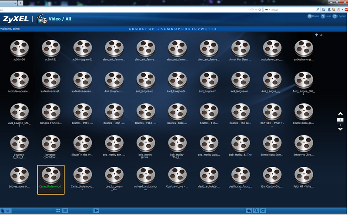The image size is (348, 215).
Task: Open the david_archuleta video
Action: (x=209, y=177)
